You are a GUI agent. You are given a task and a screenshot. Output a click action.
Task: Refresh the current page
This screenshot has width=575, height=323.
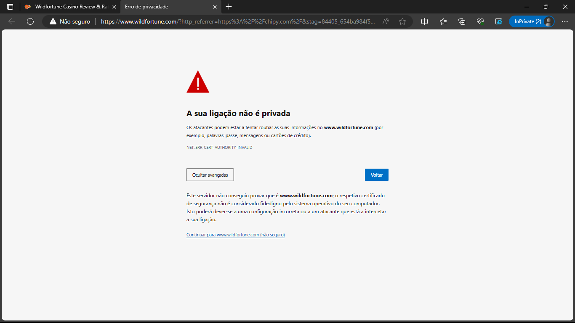[x=30, y=21]
